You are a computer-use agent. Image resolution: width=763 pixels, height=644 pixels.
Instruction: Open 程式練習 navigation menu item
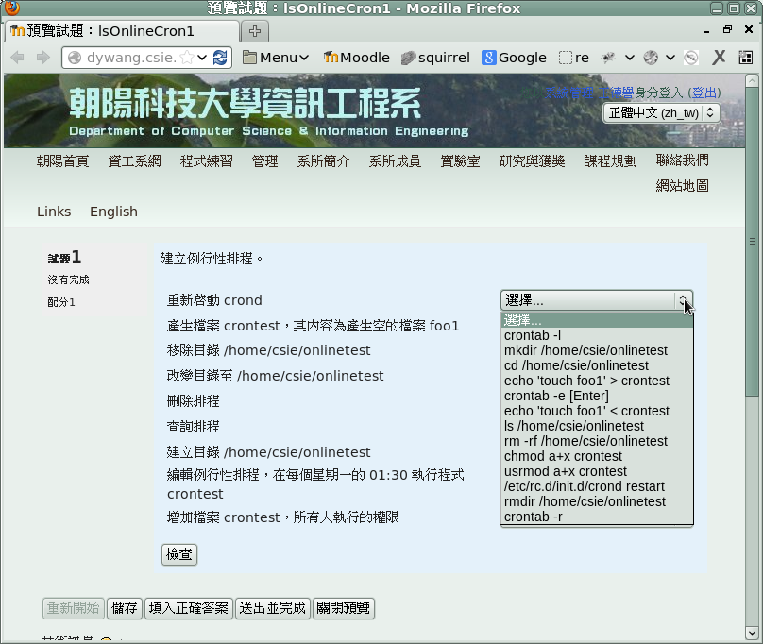[x=206, y=161]
